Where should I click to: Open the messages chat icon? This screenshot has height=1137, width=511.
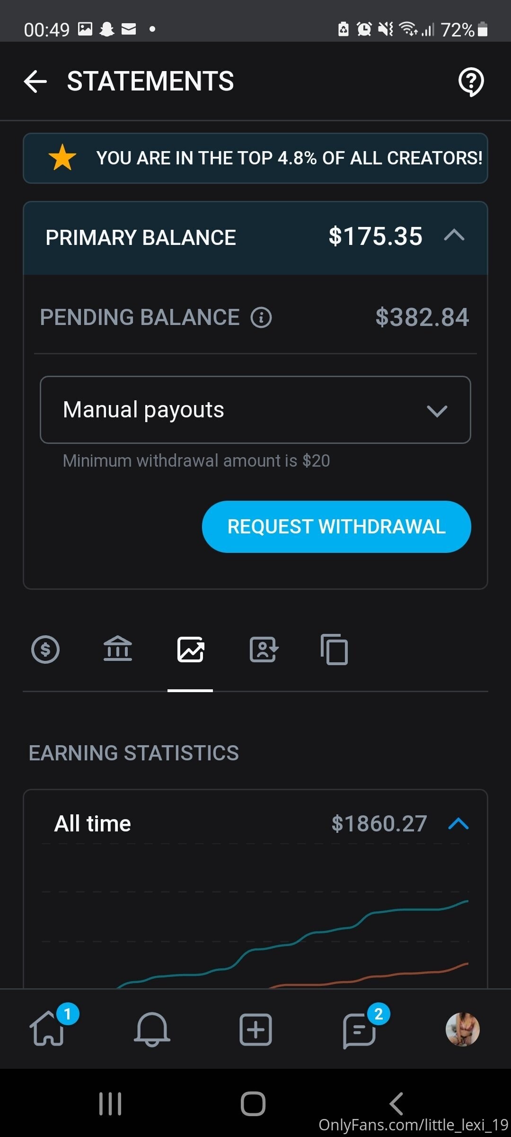coord(360,1029)
